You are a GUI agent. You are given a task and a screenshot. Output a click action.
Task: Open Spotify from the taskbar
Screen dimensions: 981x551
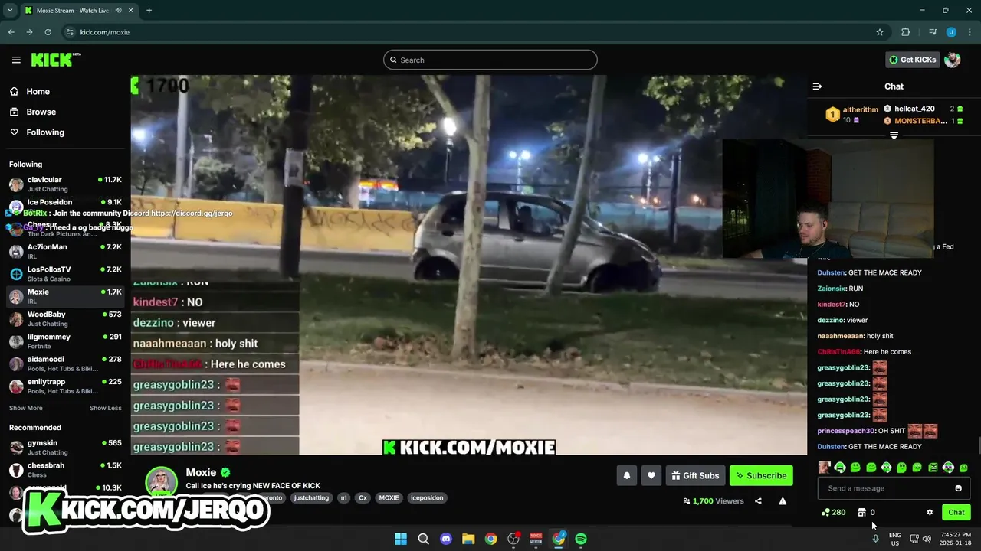tap(581, 539)
